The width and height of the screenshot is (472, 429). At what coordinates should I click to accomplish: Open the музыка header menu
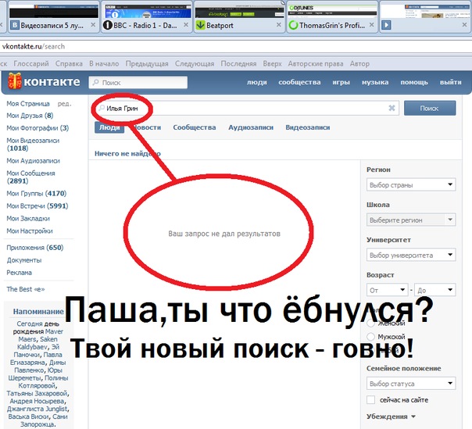pos(375,82)
